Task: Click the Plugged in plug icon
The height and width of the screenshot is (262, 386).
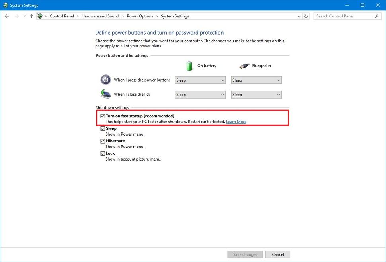Action: (x=244, y=65)
